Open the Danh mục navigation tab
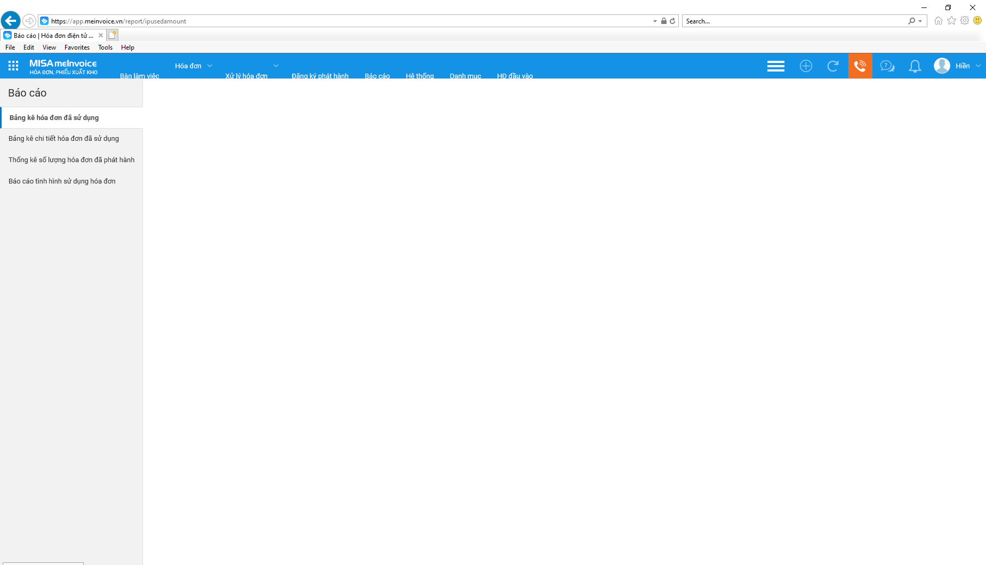986x565 pixels. pyautogui.click(x=465, y=76)
